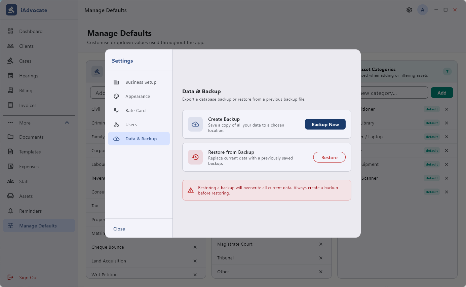The height and width of the screenshot is (287, 466).
Task: Click the iAdvocate gavel logo icon
Action: [11, 10]
